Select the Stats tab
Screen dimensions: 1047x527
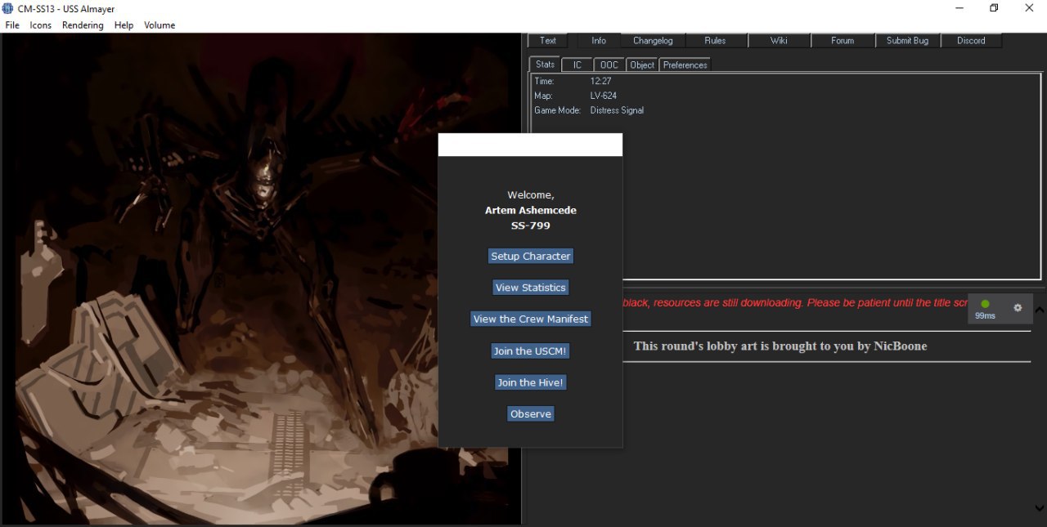click(x=546, y=65)
